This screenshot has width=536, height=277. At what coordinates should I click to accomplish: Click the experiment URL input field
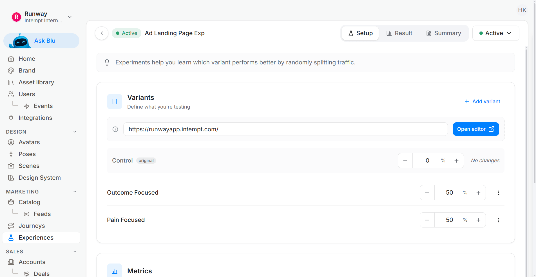pyautogui.click(x=285, y=129)
